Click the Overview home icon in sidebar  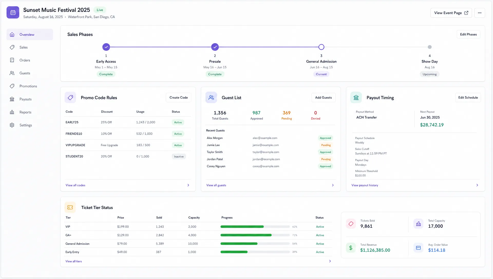click(x=12, y=35)
